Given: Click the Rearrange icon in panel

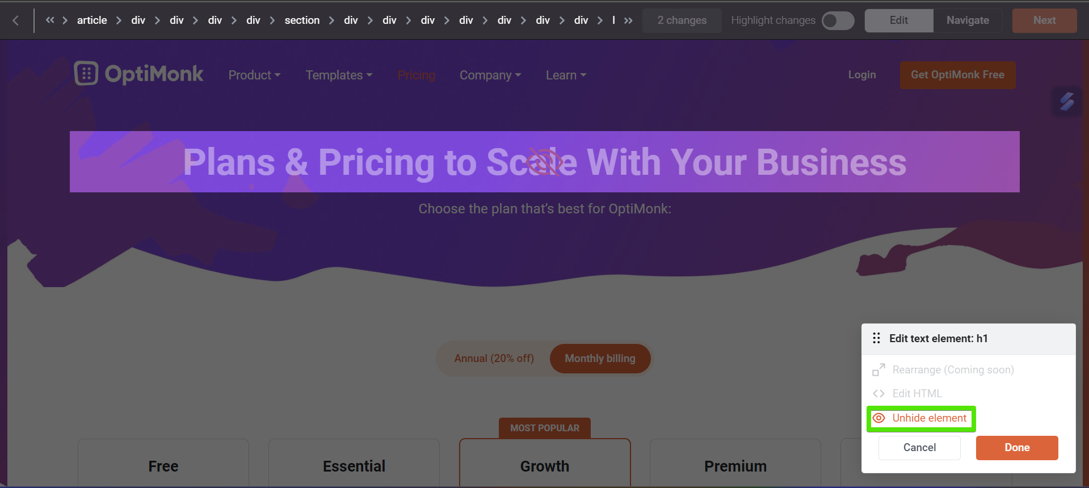Looking at the screenshot, I should tap(878, 370).
